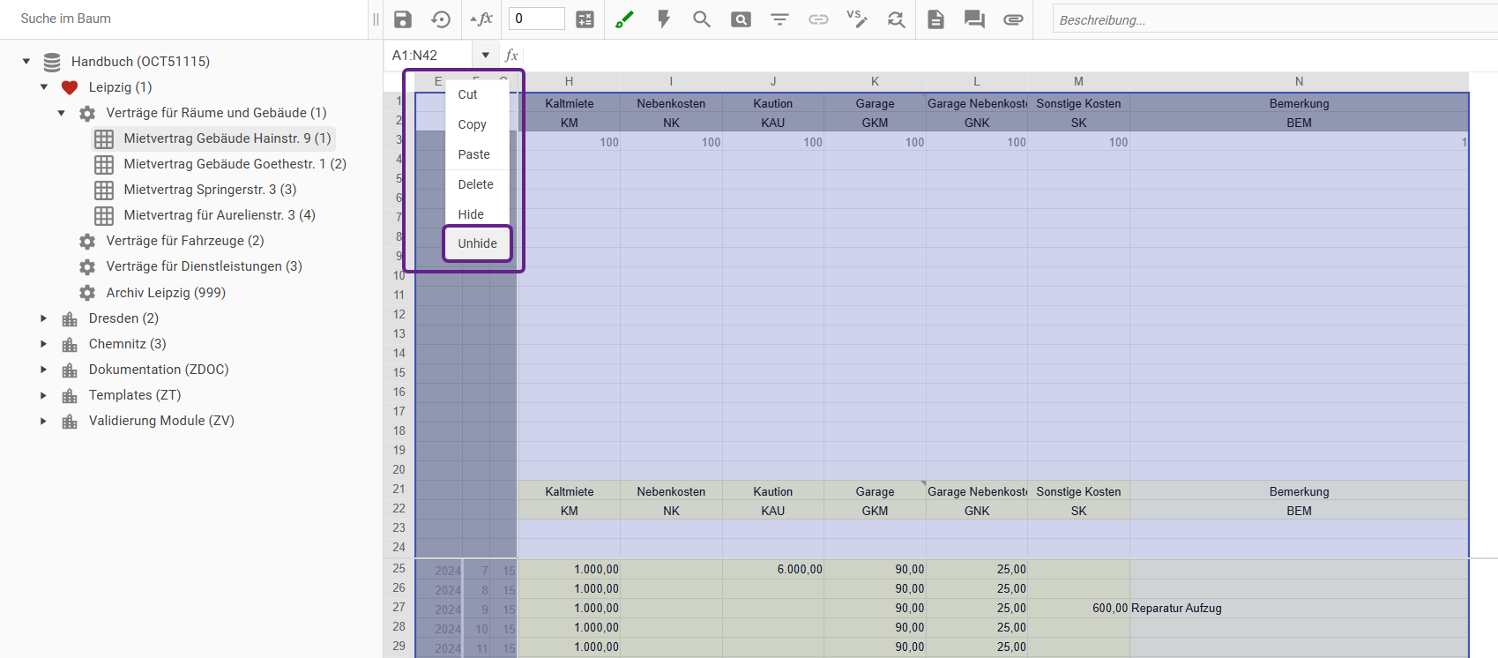Click the calculator icon next to number field

585,19
